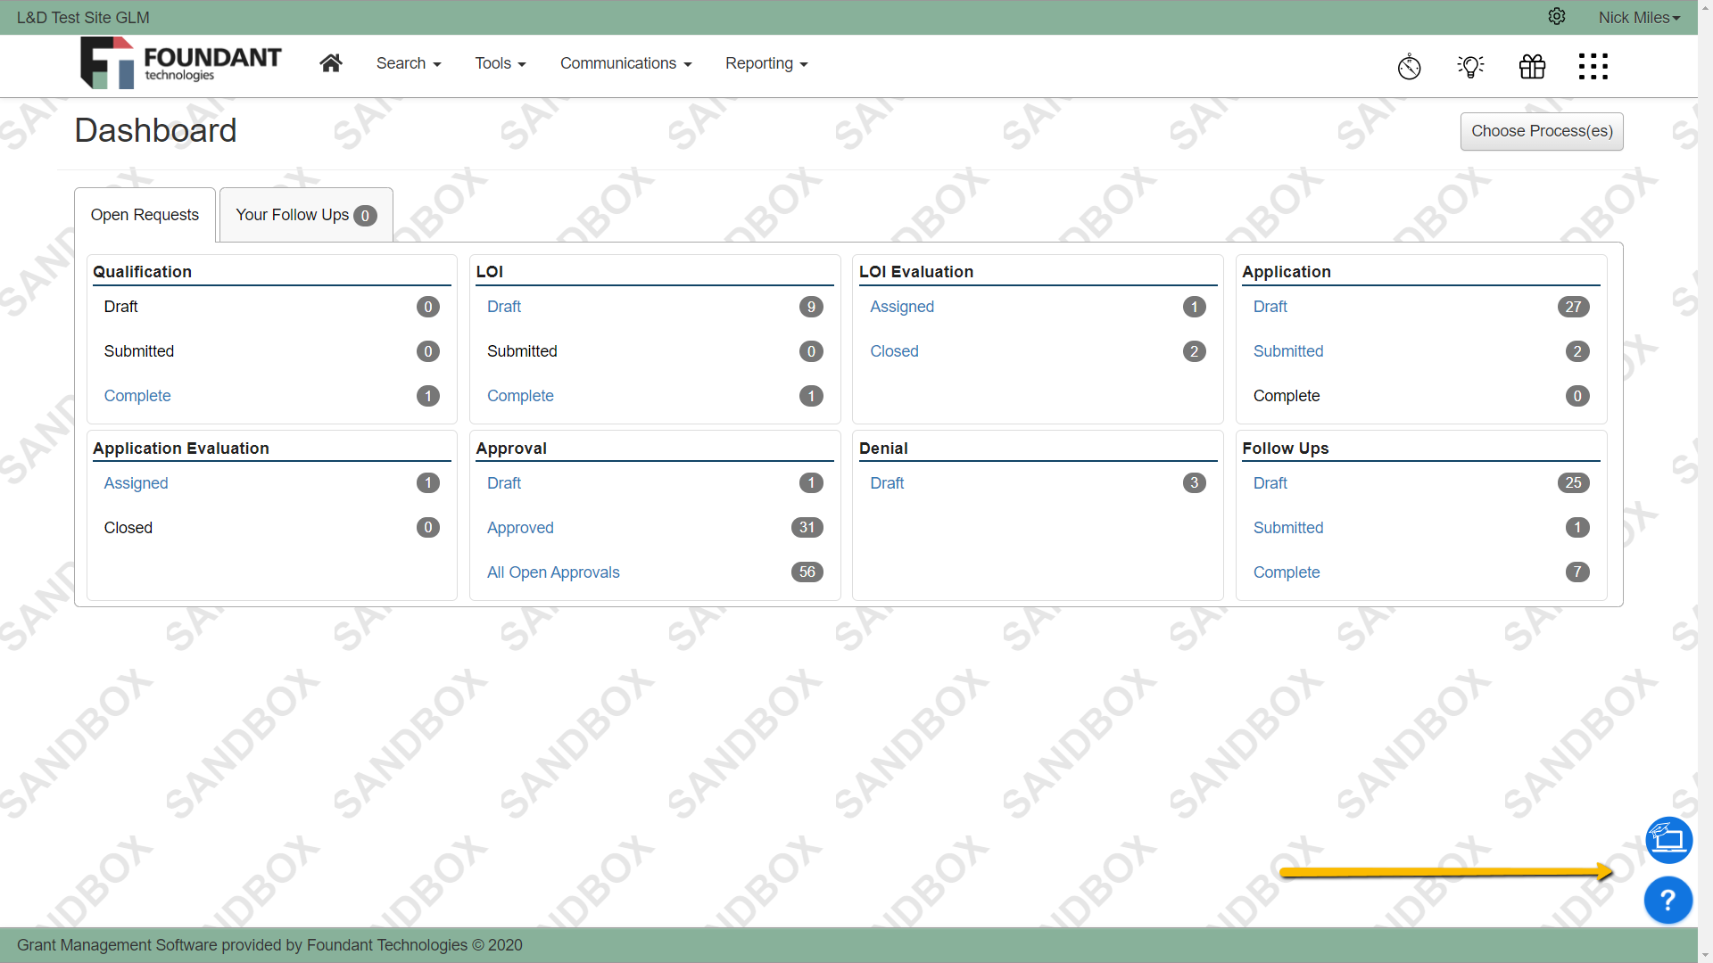This screenshot has width=1713, height=963.
Task: Click the footer Foundant Technologies copyright text
Action: [269, 945]
